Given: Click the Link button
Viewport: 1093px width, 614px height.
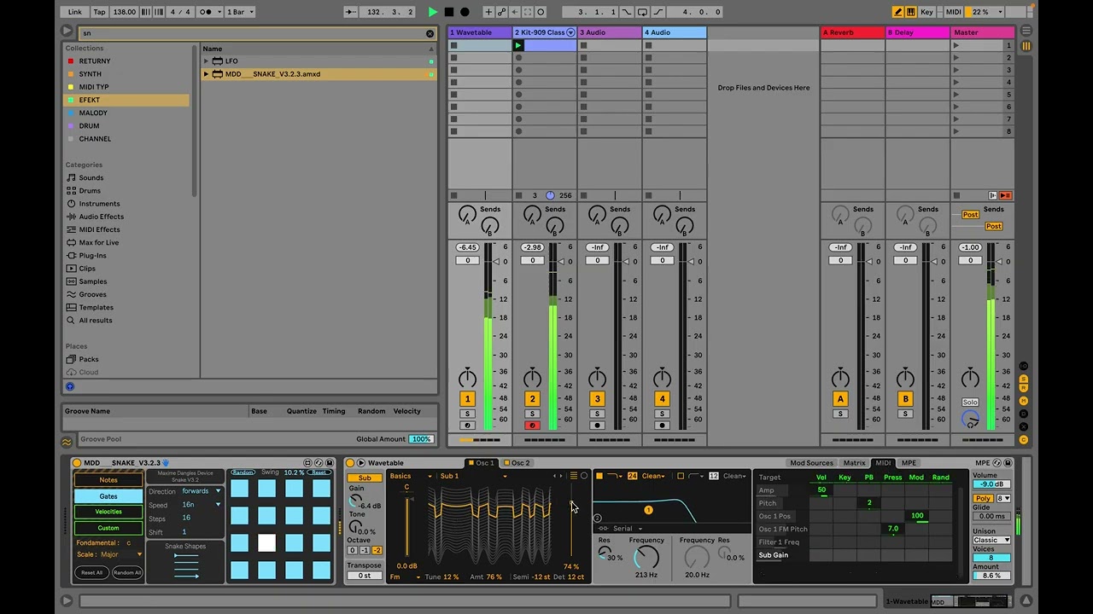Looking at the screenshot, I should 75,12.
